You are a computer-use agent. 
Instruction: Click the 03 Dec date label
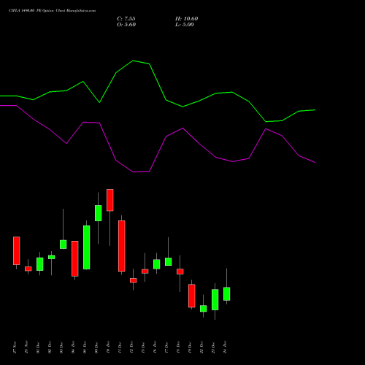click(x=61, y=347)
